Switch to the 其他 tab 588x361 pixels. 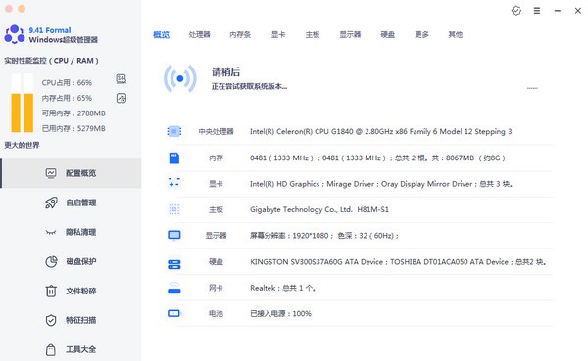click(456, 35)
